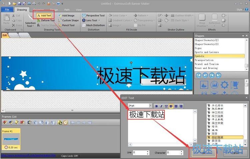Viewport: 250px width, 159px height.
Task: Click the Drop Shadow effect button
Action: 202,20
